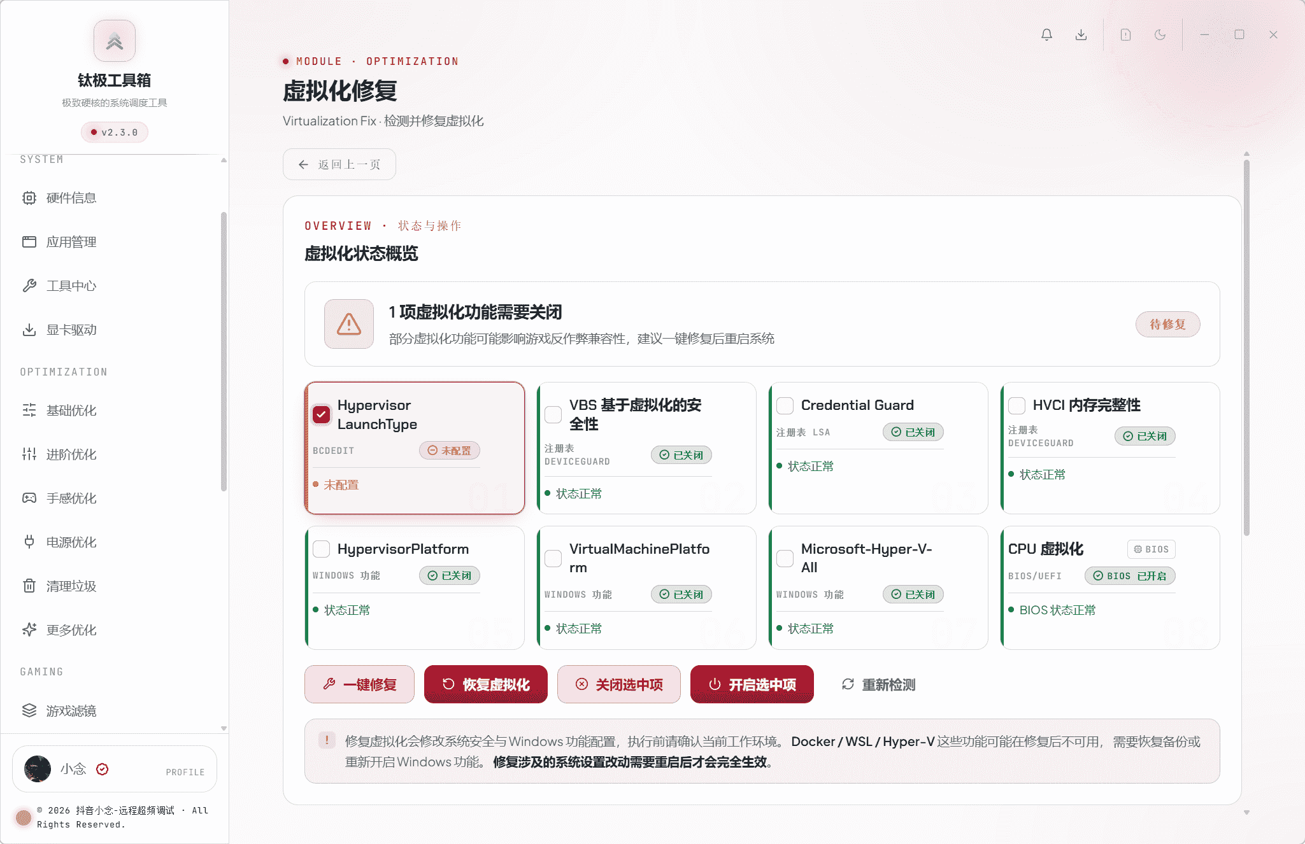This screenshot has width=1305, height=844.
Task: Click the v2.3.0 version badge
Action: 115,132
